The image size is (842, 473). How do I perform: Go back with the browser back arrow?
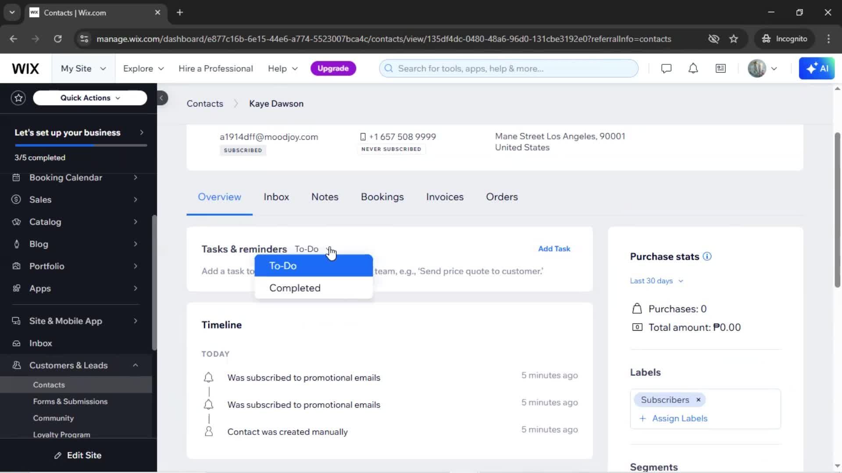[x=14, y=39]
